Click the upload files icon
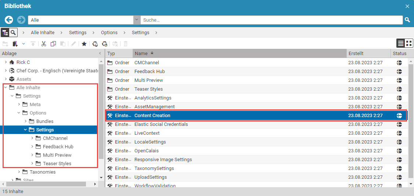This screenshot has height=196, width=414. (33, 44)
